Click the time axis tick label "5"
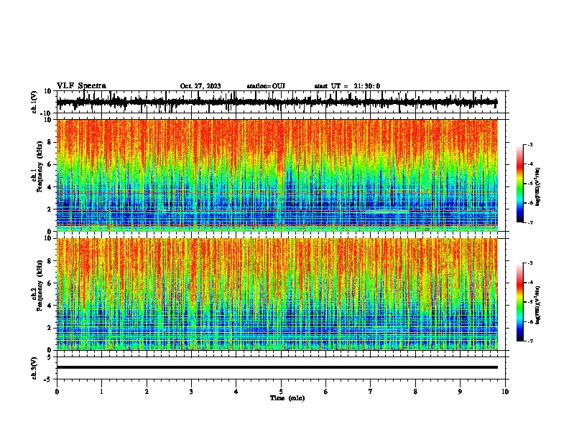Viewport: 569px width, 439px height. coord(281,392)
